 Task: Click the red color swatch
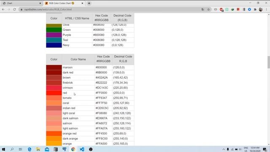tap(54, 93)
